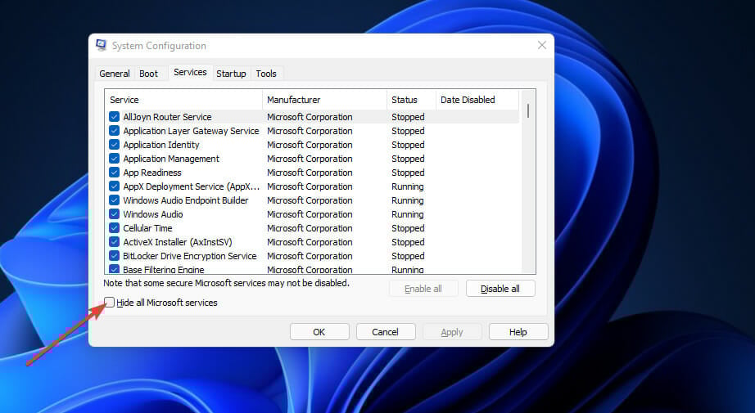This screenshot has width=755, height=413.
Task: Click Running status of Windows Audio Endpoint Builder
Action: click(x=407, y=200)
